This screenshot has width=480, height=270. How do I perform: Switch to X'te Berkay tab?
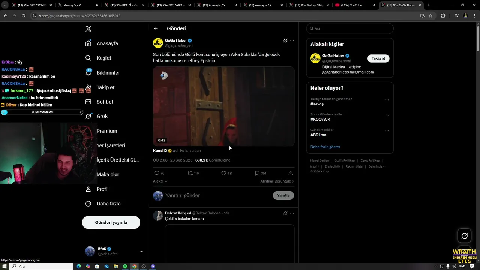pos(309,5)
